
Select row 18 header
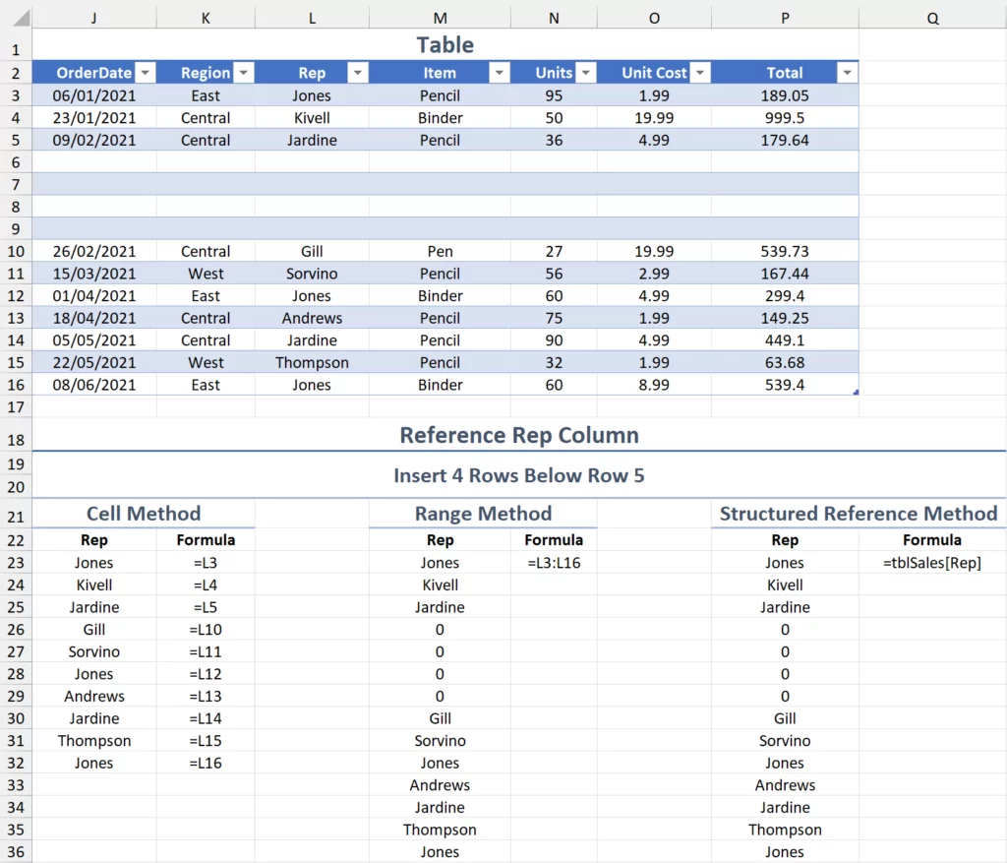pos(16,439)
